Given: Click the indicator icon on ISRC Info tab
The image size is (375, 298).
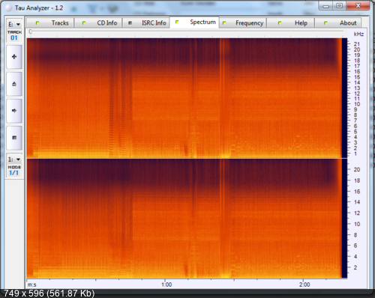Looking at the screenshot, I should pyautogui.click(x=130, y=23).
